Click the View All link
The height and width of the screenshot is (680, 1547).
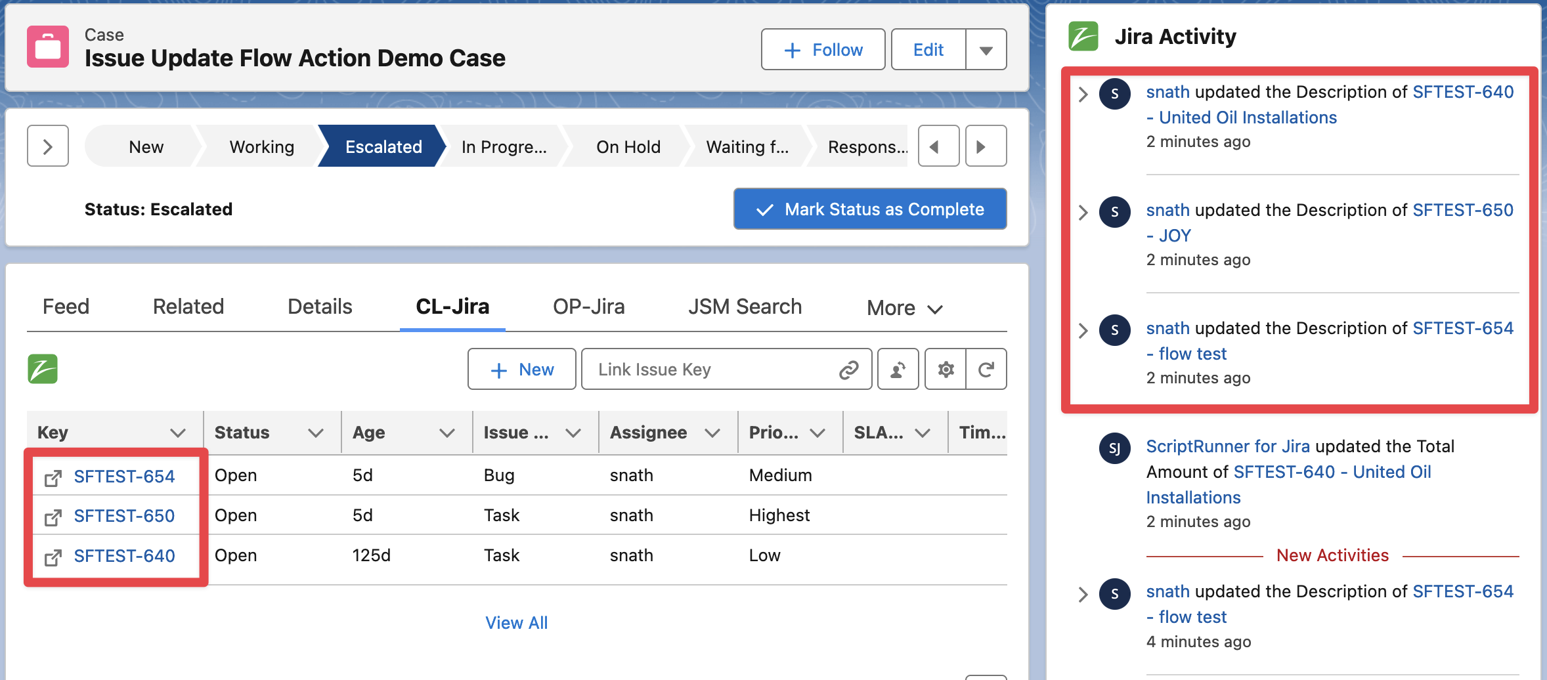(516, 623)
